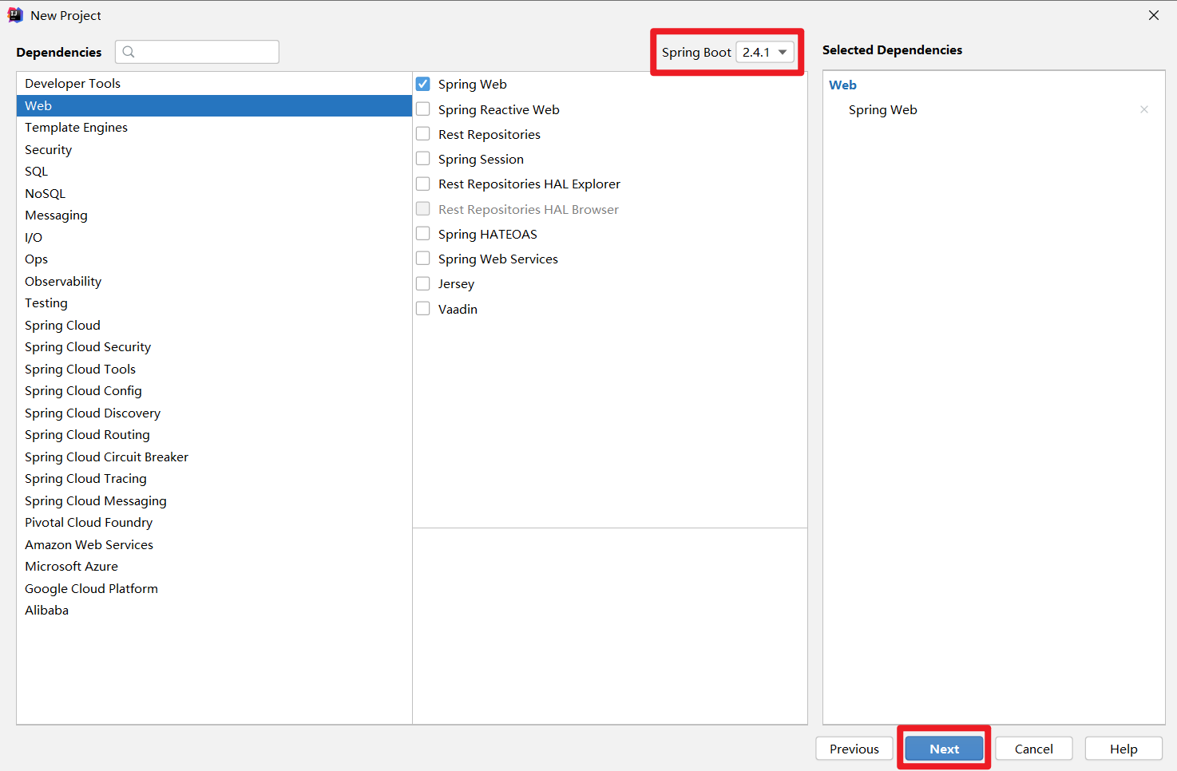The image size is (1177, 771).
Task: Open the Spring Boot version dropdown
Action: (x=765, y=52)
